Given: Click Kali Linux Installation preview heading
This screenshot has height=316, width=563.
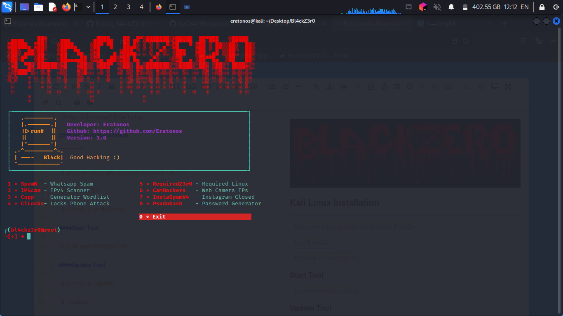Looking at the screenshot, I should coord(334,203).
